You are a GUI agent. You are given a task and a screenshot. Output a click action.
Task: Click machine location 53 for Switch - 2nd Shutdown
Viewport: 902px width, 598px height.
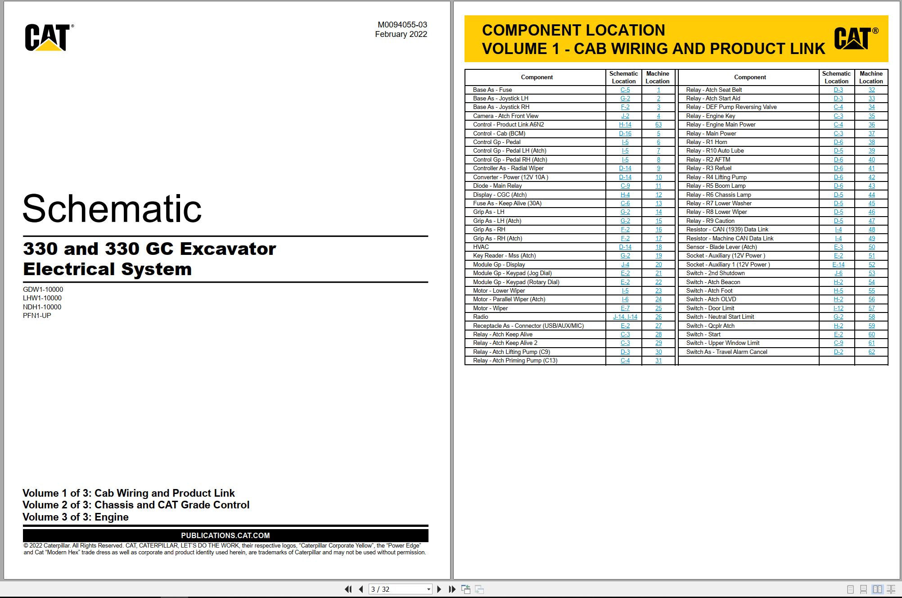click(x=871, y=273)
